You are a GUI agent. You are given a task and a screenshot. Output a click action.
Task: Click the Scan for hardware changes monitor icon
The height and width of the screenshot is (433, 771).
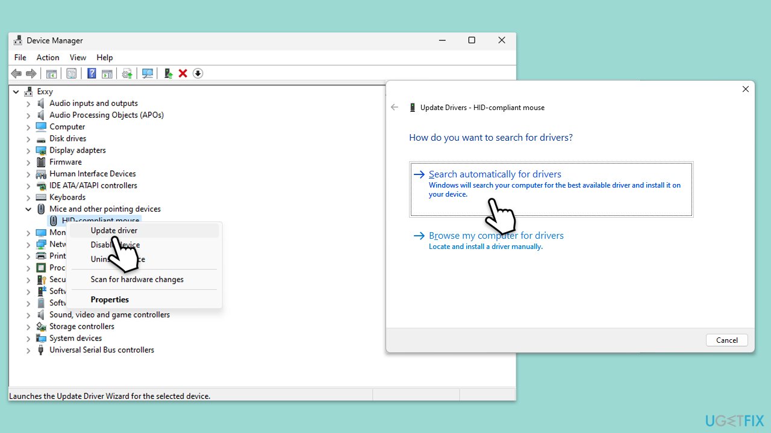coord(148,73)
